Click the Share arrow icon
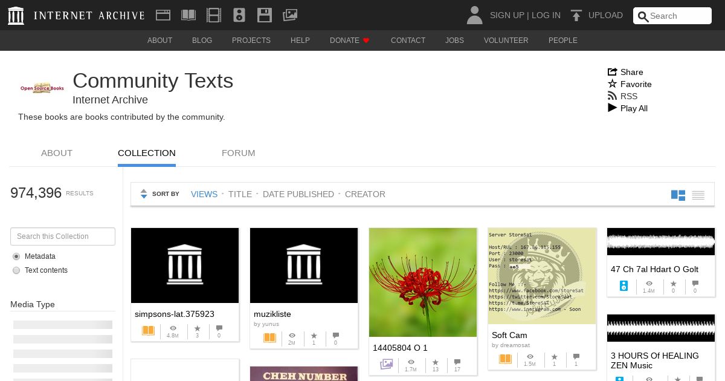This screenshot has width=725, height=381. 613,71
